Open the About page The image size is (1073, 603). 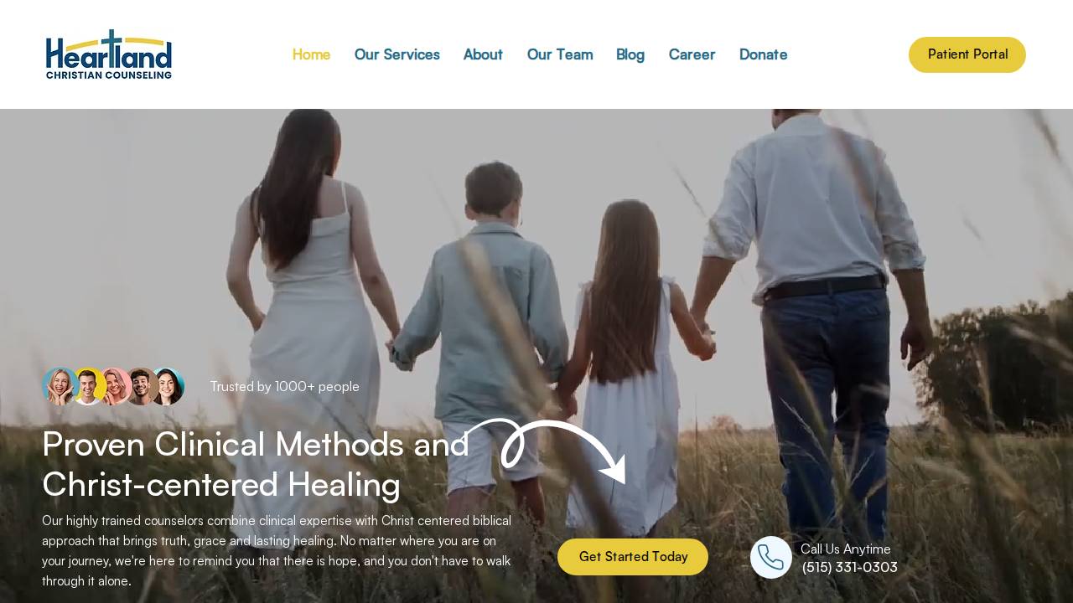483,54
